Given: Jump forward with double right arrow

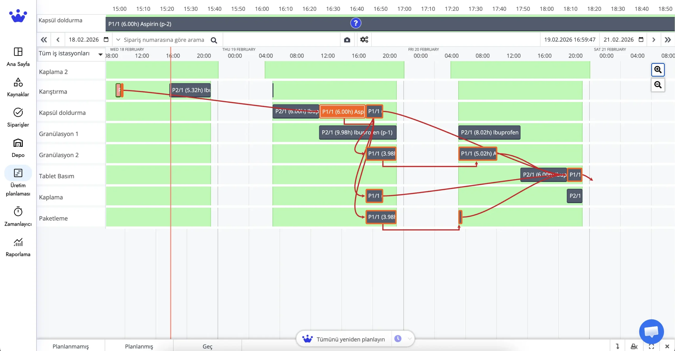Looking at the screenshot, I should (668, 40).
